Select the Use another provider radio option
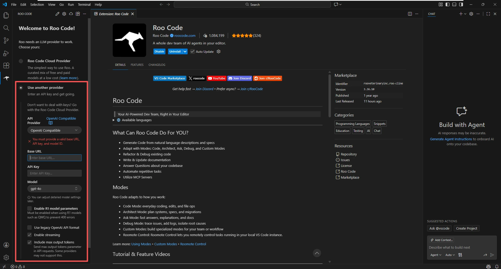Image resolution: width=501 pixels, height=269 pixels. [x=21, y=87]
